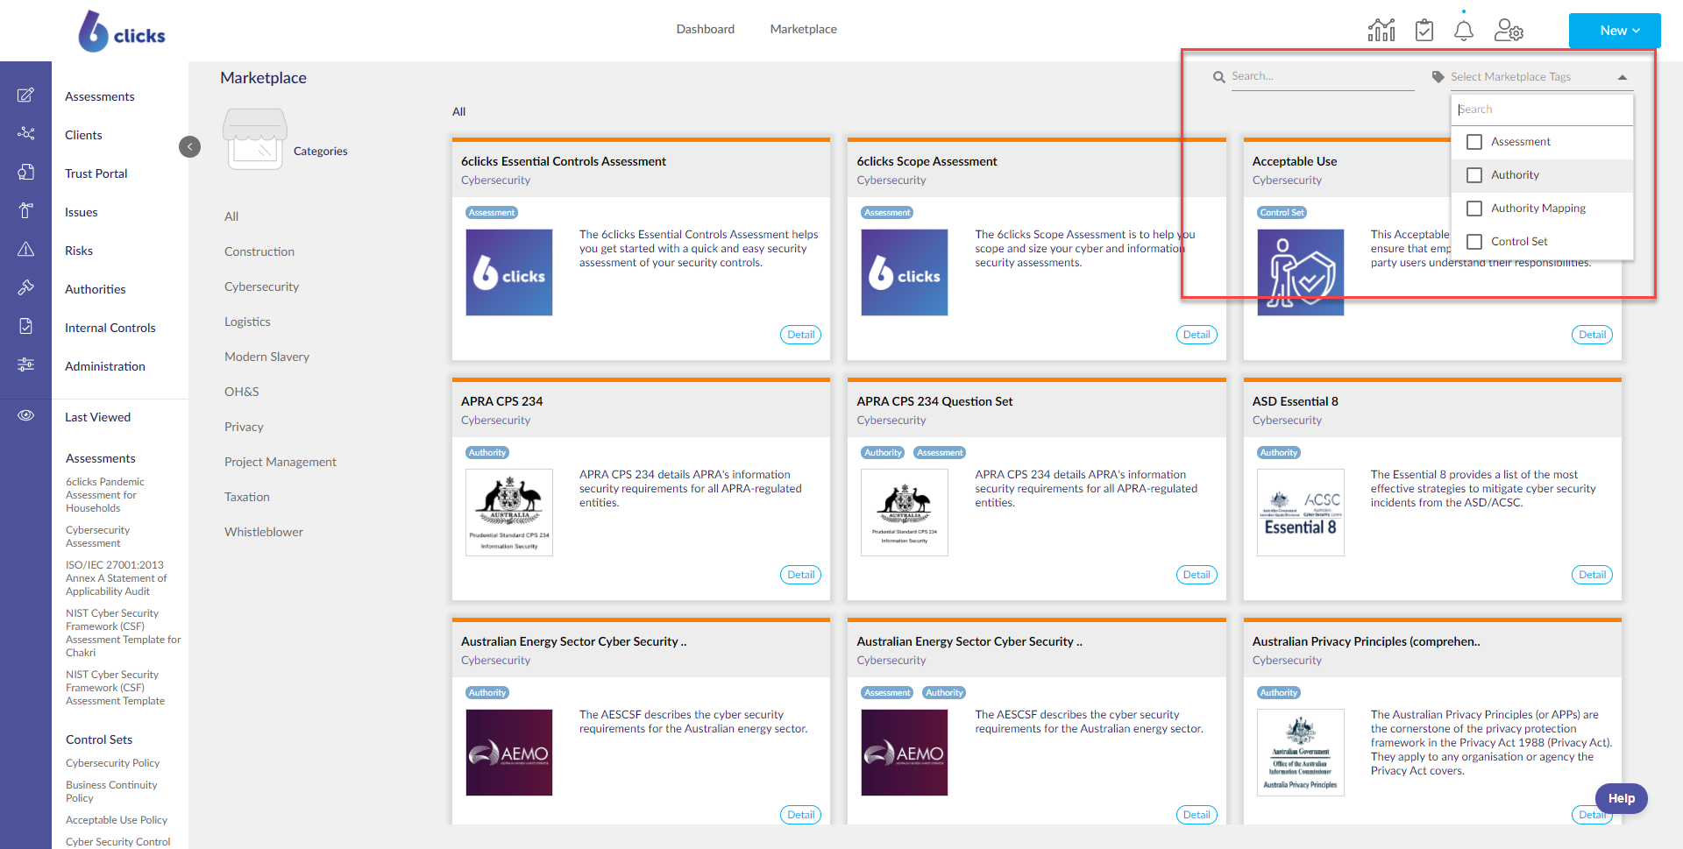The image size is (1683, 849).
Task: Open the Cybersecurity Policy control set link
Action: (x=113, y=763)
